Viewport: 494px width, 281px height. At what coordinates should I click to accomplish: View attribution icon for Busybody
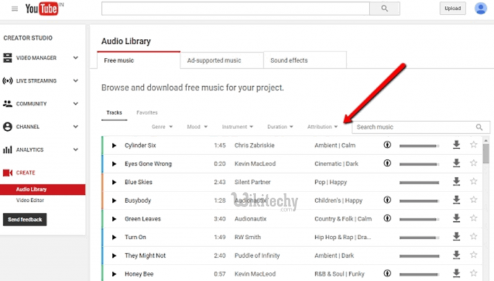387,201
